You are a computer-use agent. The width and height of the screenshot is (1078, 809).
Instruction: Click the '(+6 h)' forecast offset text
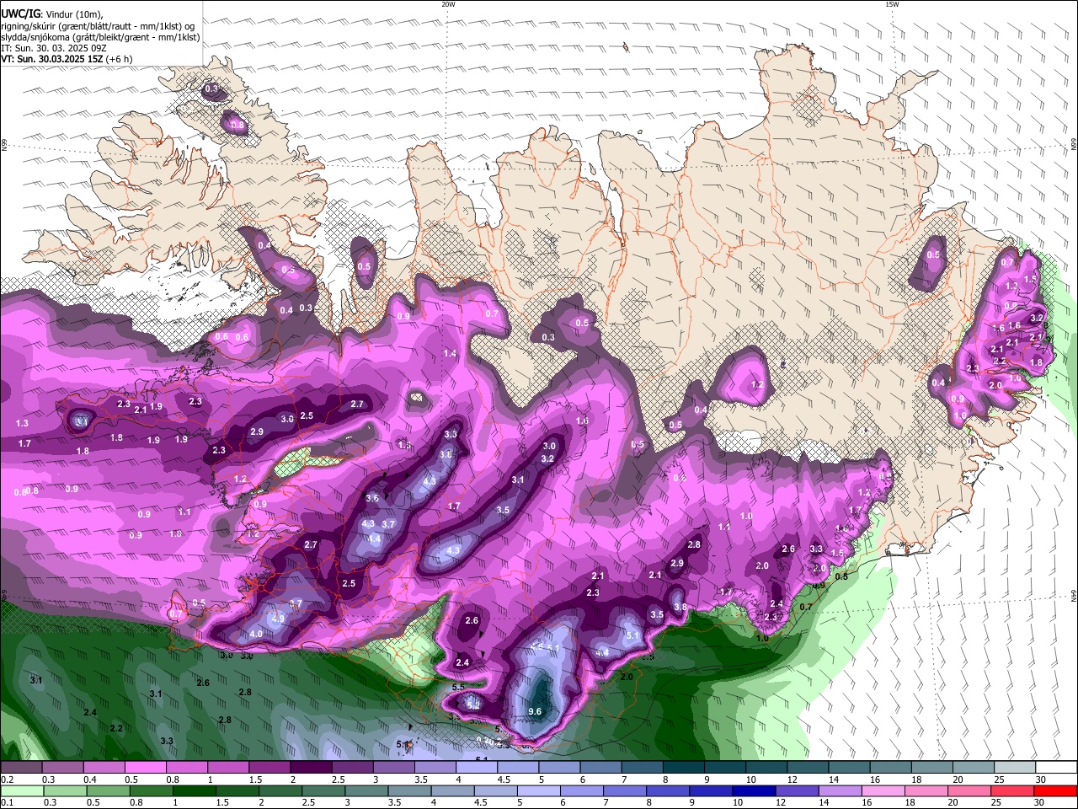click(x=120, y=59)
